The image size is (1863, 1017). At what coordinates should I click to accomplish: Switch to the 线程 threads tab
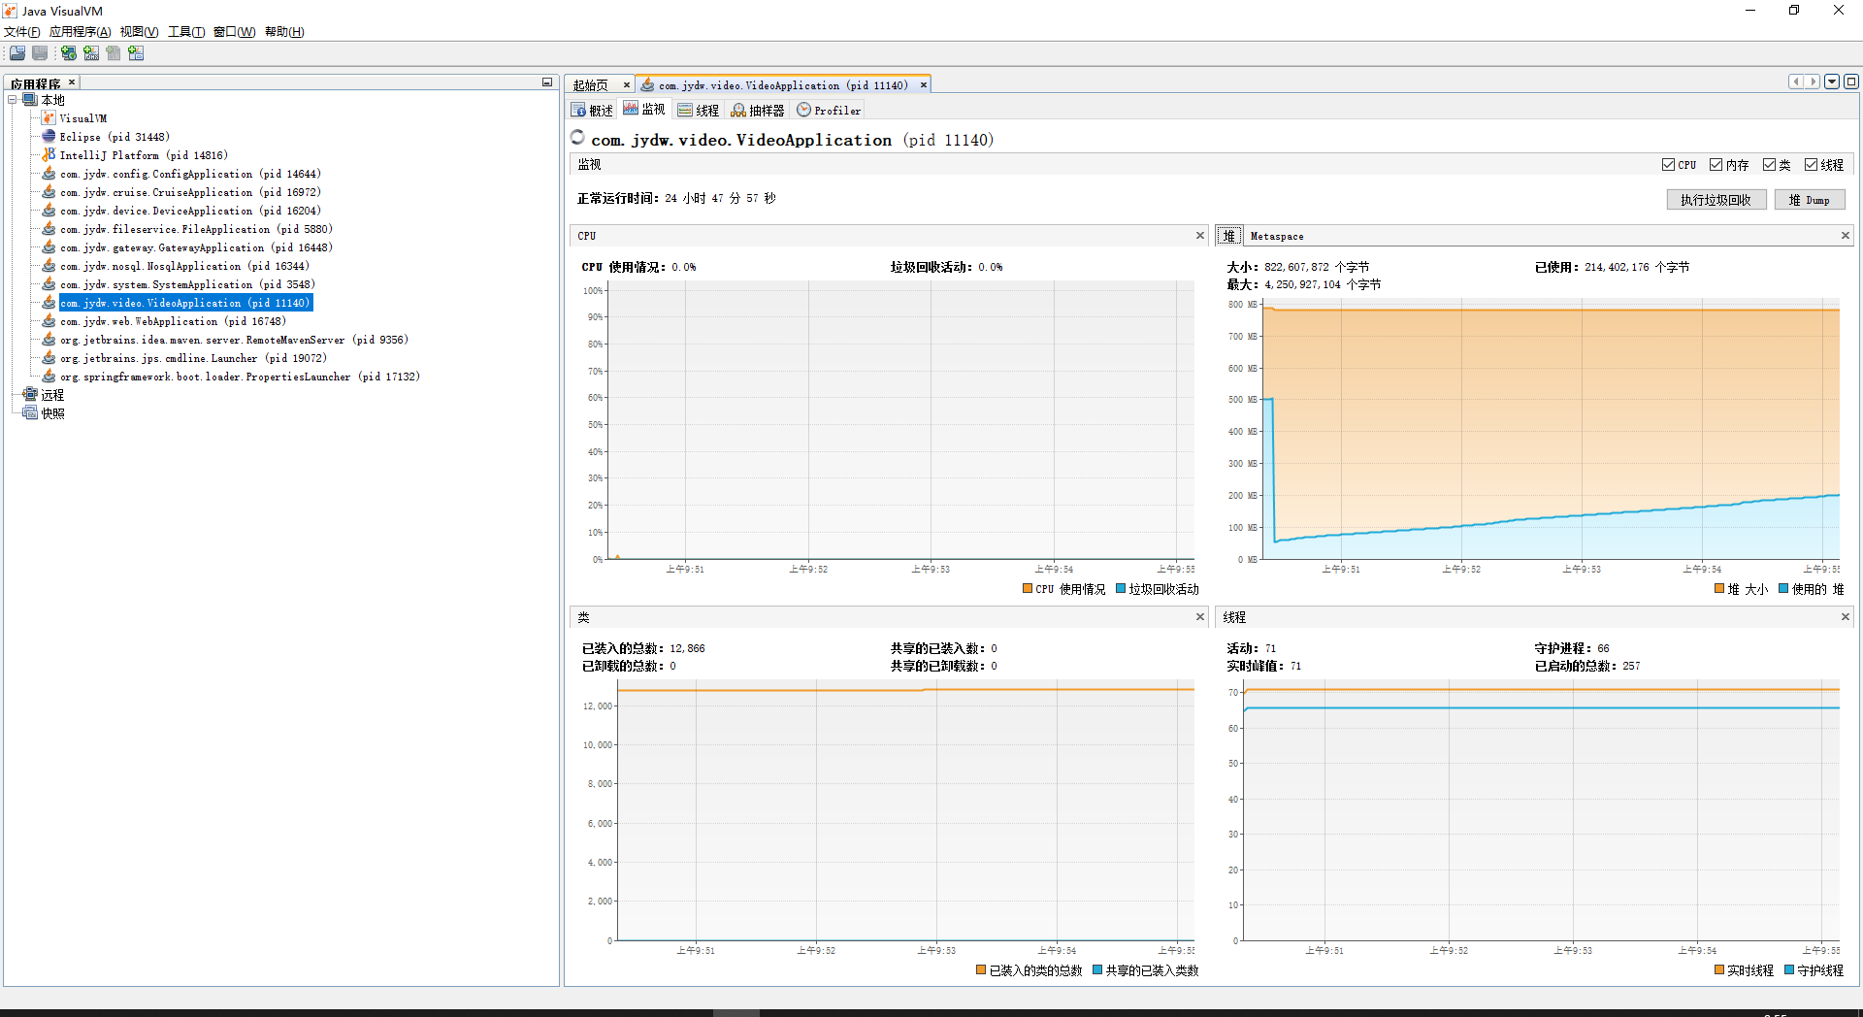[x=699, y=111]
